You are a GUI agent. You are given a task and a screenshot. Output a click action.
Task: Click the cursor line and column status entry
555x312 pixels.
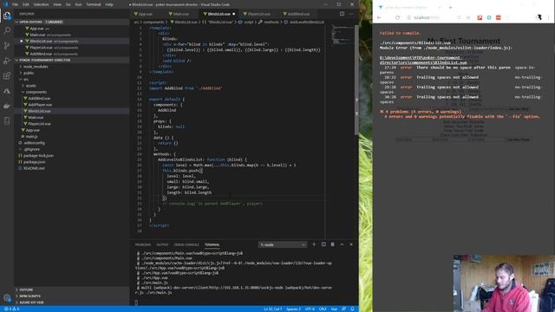click(x=272, y=309)
